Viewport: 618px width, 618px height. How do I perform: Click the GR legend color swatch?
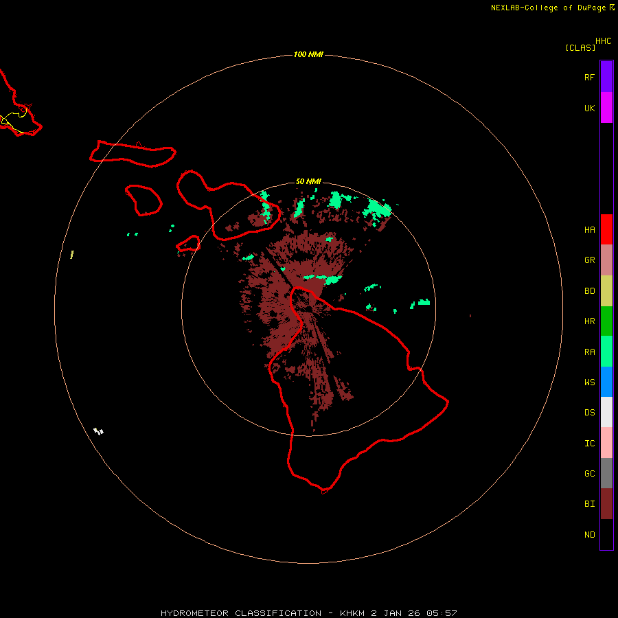click(x=606, y=260)
